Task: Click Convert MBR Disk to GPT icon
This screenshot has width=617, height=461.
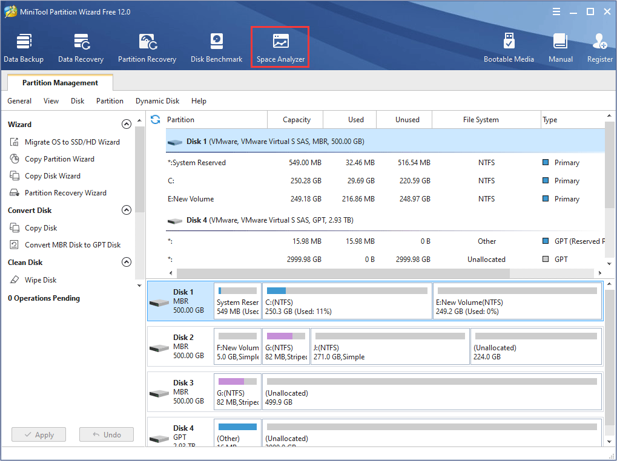Action: 15,245
